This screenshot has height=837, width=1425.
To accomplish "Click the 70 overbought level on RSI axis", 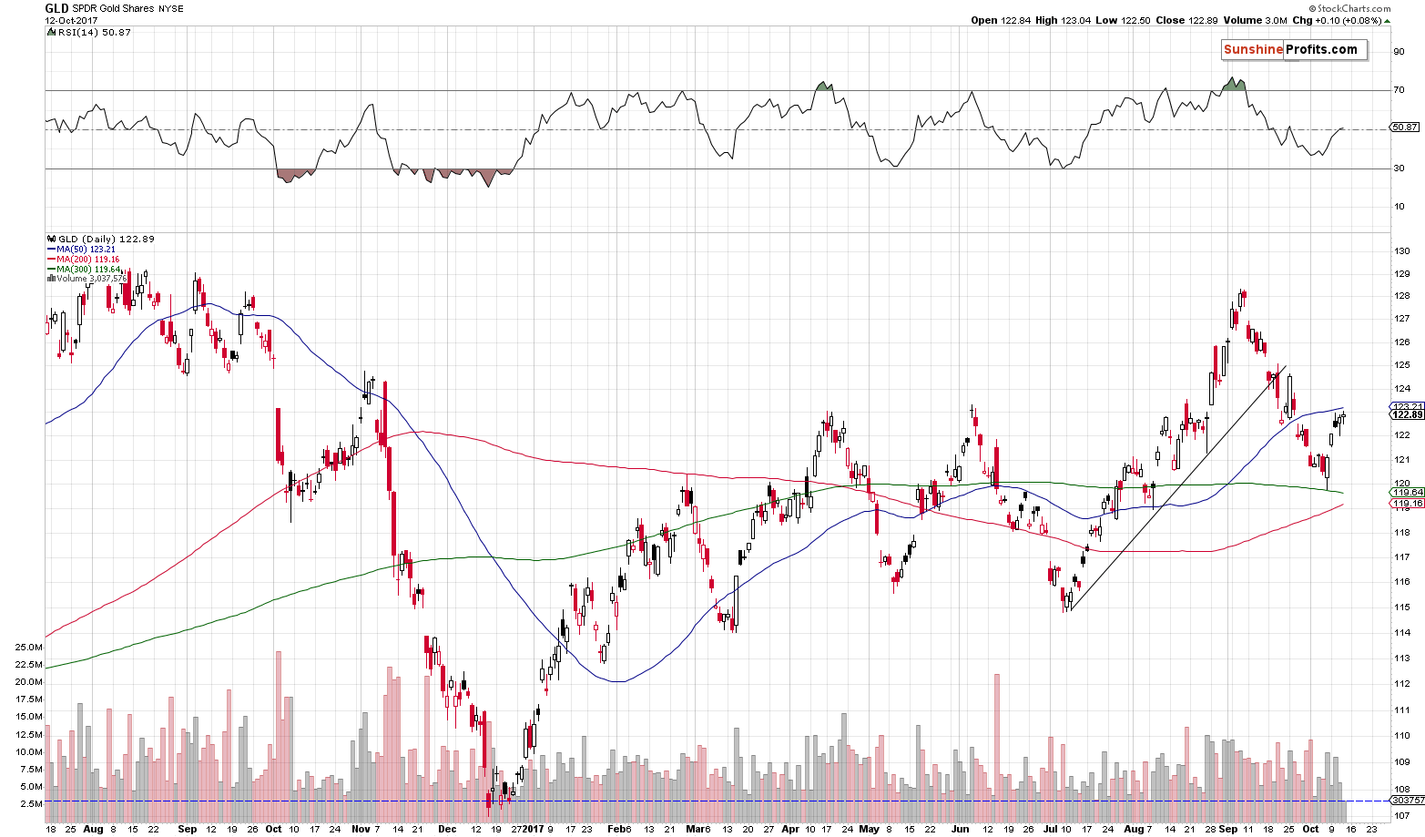I will (x=1399, y=89).
